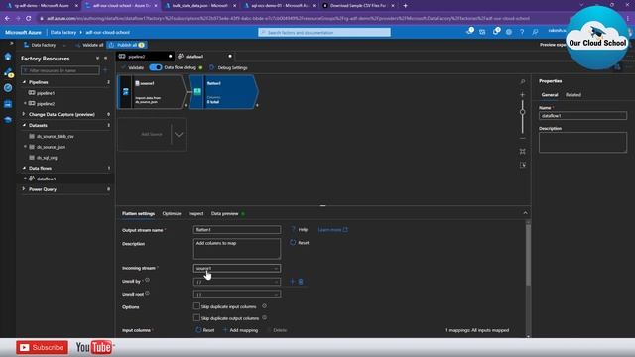Add an unroll by entry plus icon
This screenshot has width=635, height=357.
[293, 282]
